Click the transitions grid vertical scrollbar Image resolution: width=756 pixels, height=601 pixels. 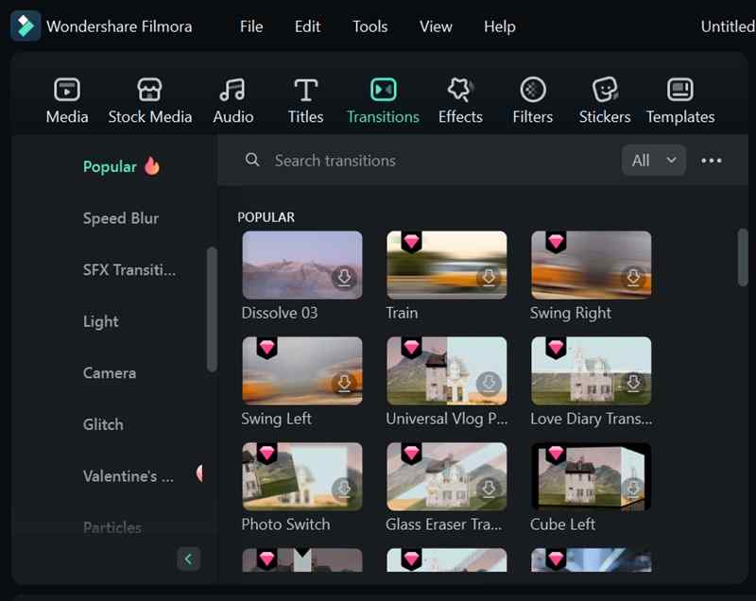click(x=743, y=258)
